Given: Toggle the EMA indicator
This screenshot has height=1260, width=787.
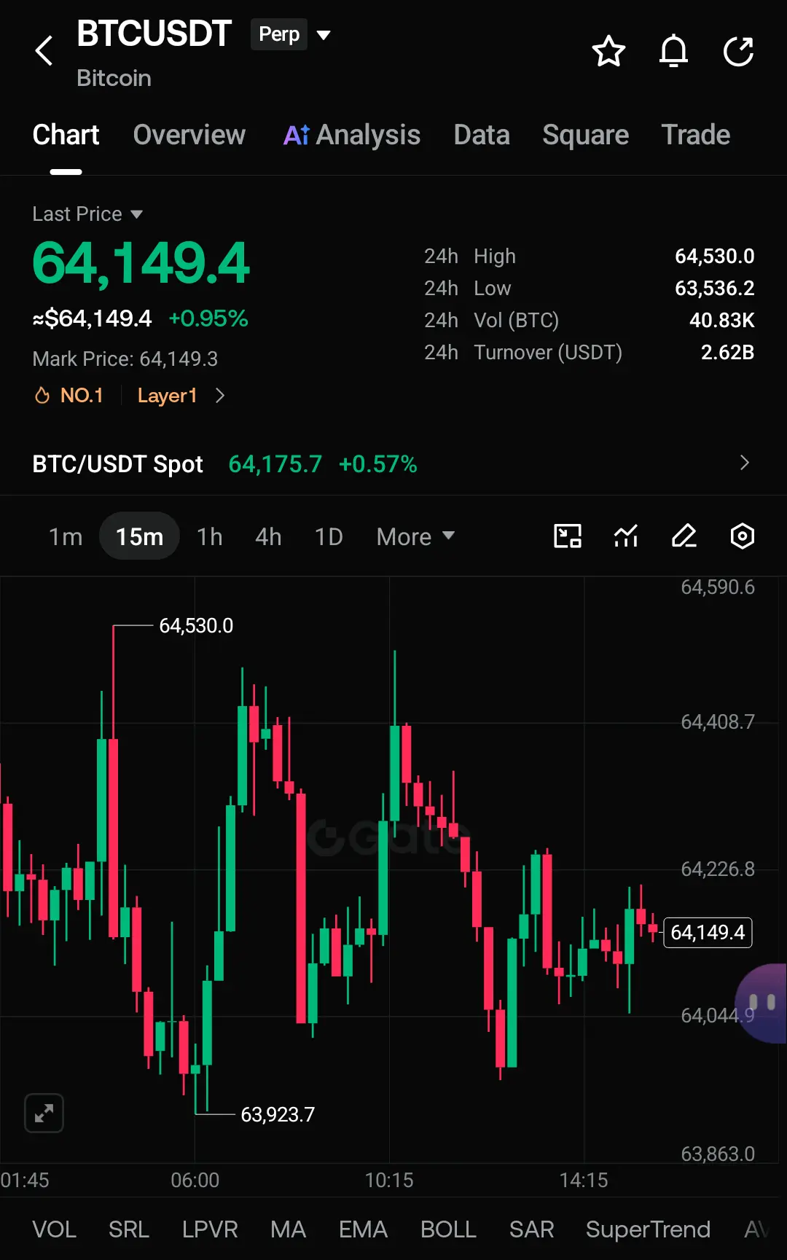Looking at the screenshot, I should (363, 1229).
